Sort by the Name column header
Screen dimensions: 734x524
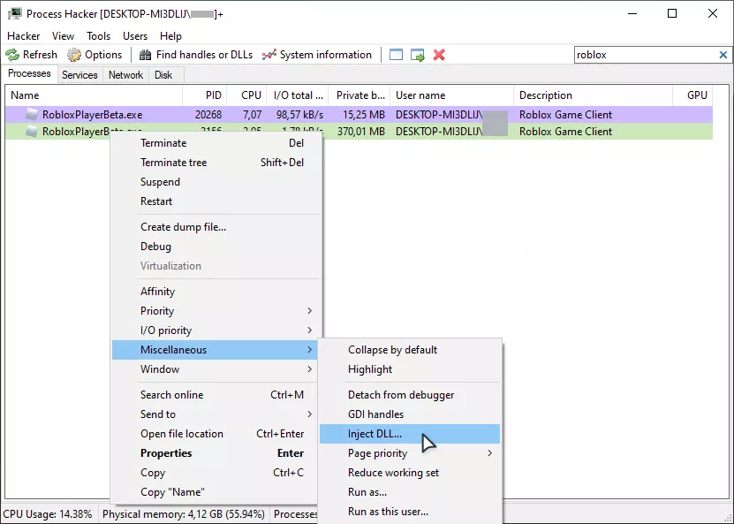(95, 95)
